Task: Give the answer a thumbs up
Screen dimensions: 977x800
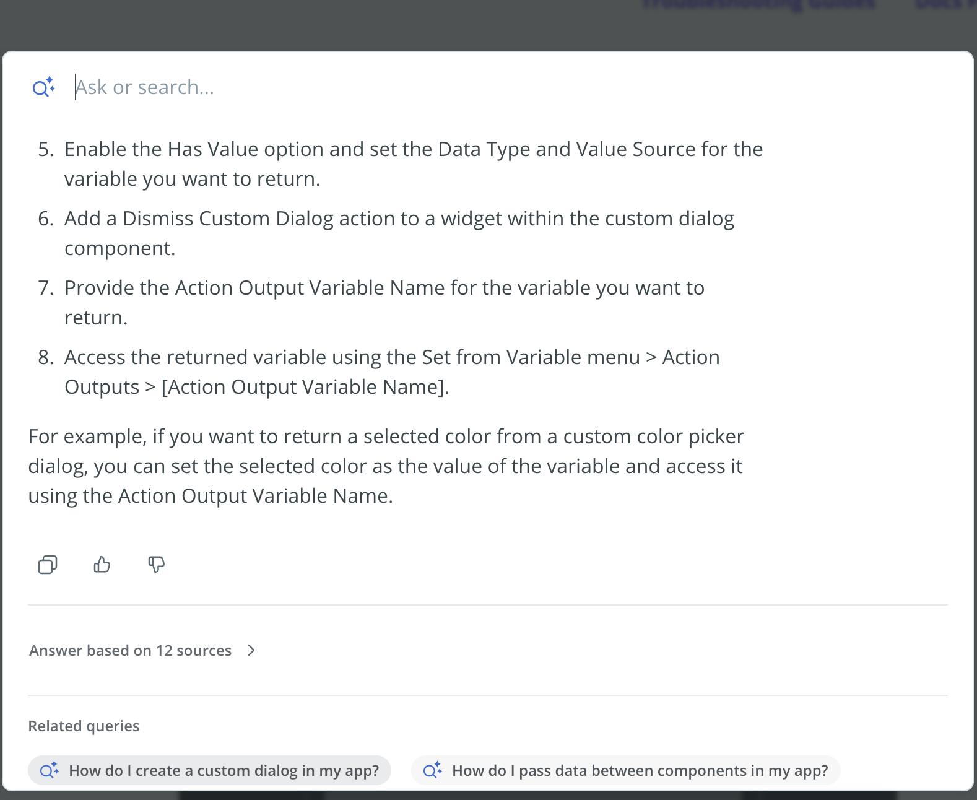Action: (102, 564)
